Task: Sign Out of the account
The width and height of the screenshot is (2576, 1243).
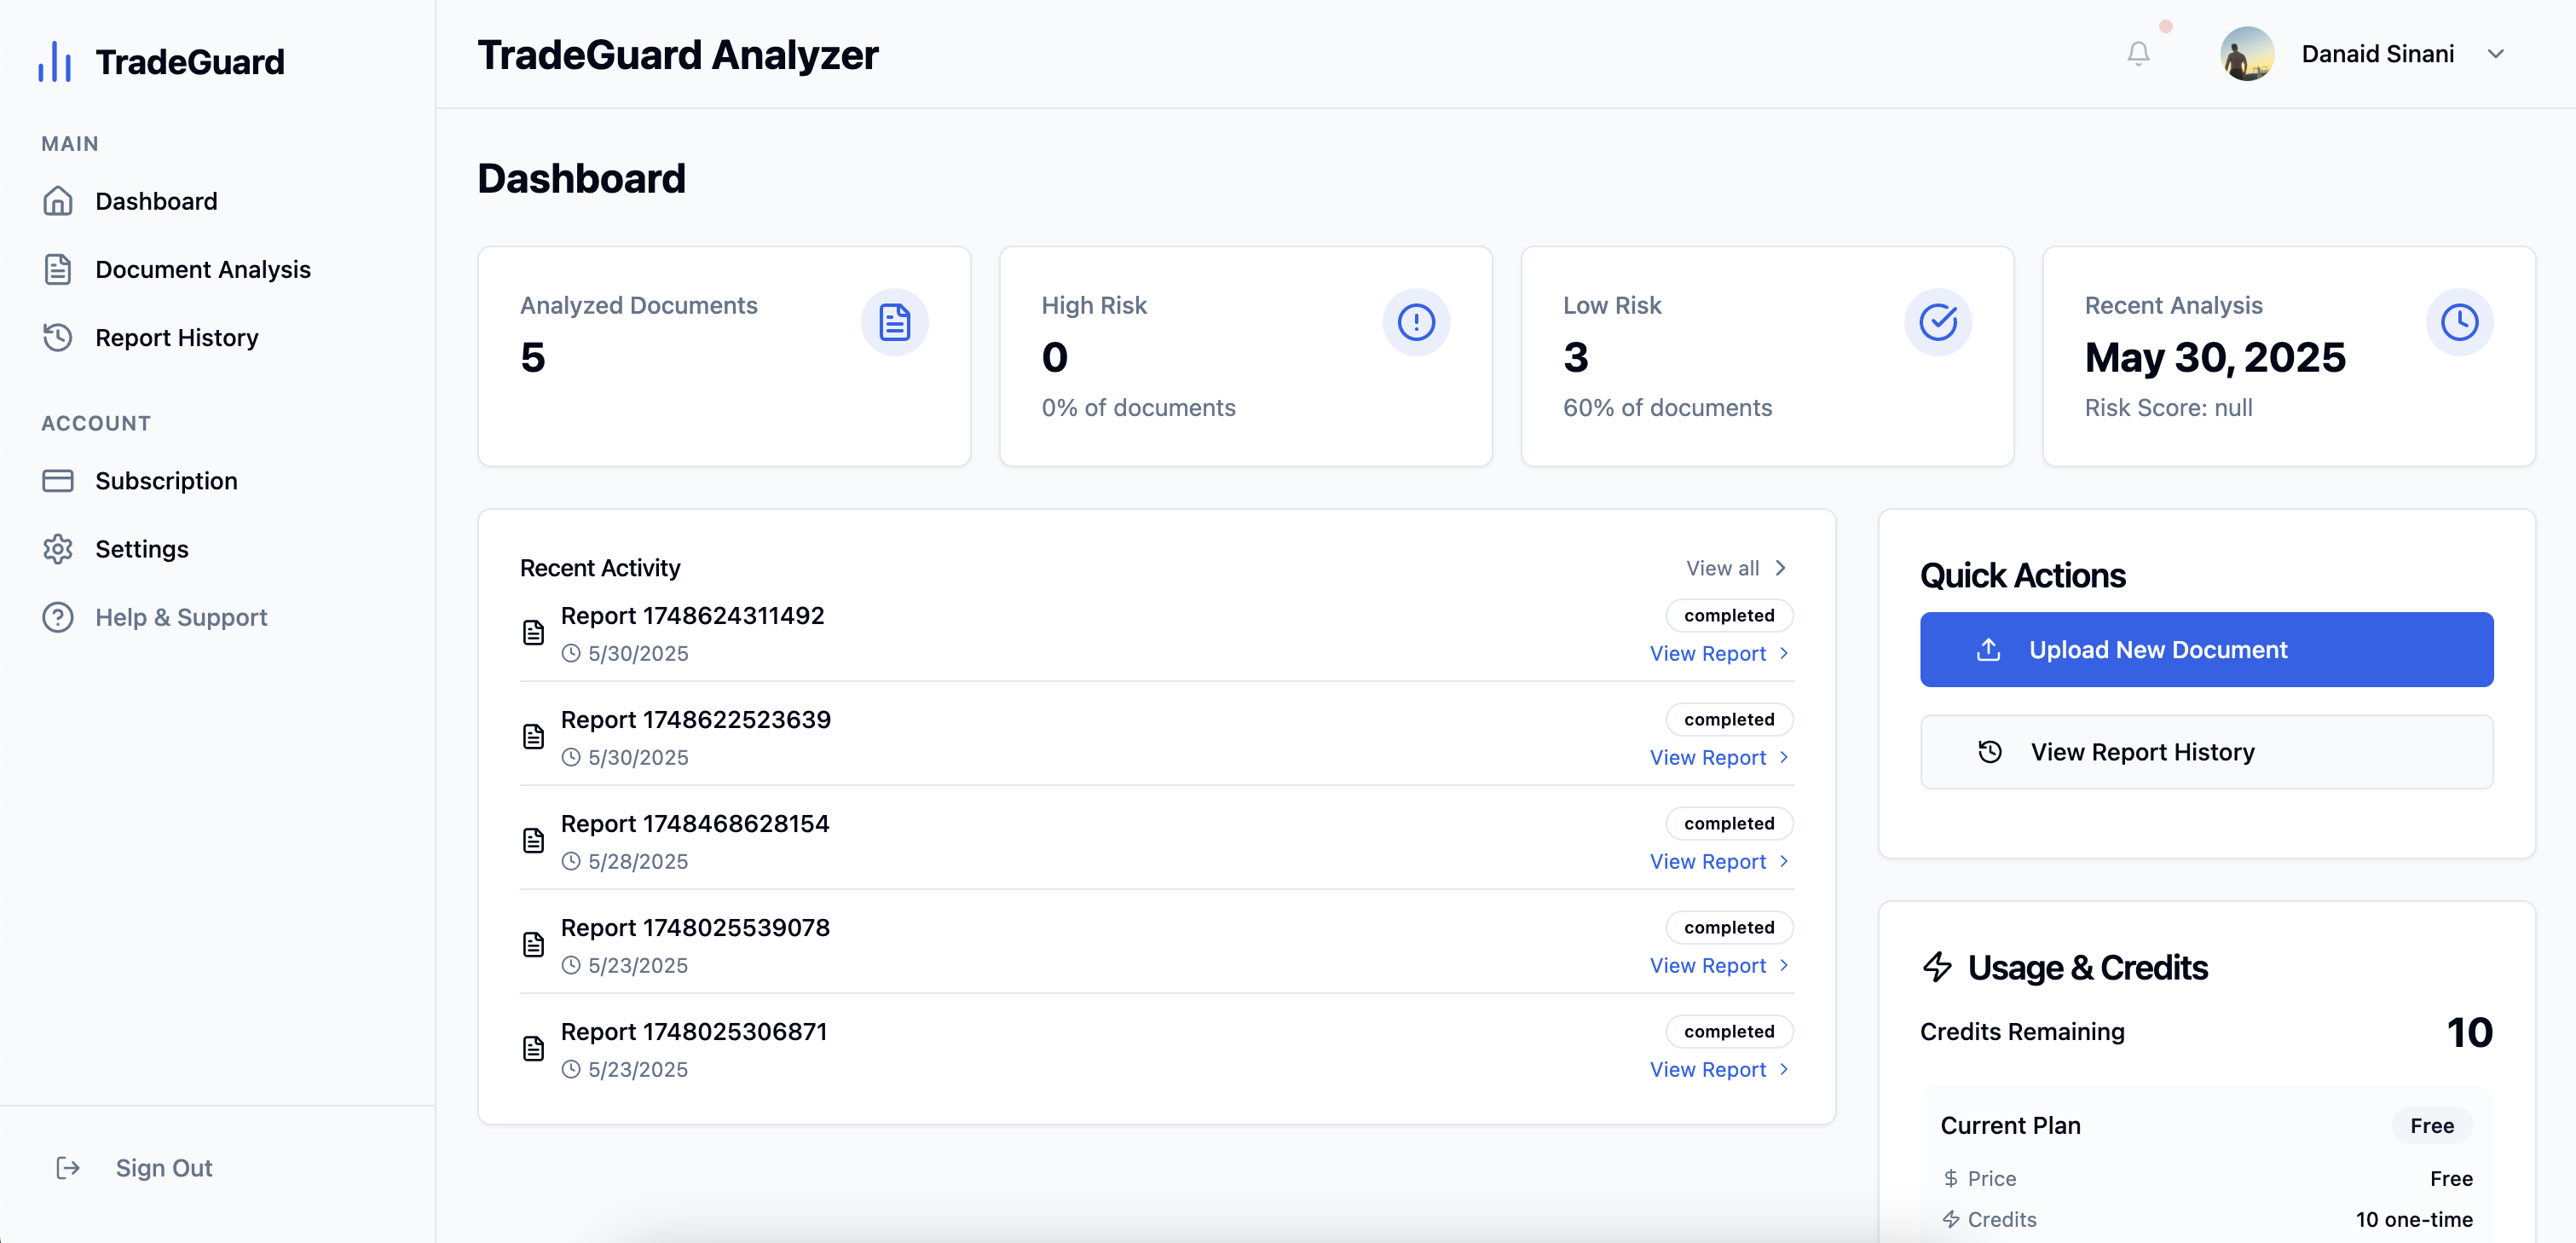Action: pos(163,1168)
